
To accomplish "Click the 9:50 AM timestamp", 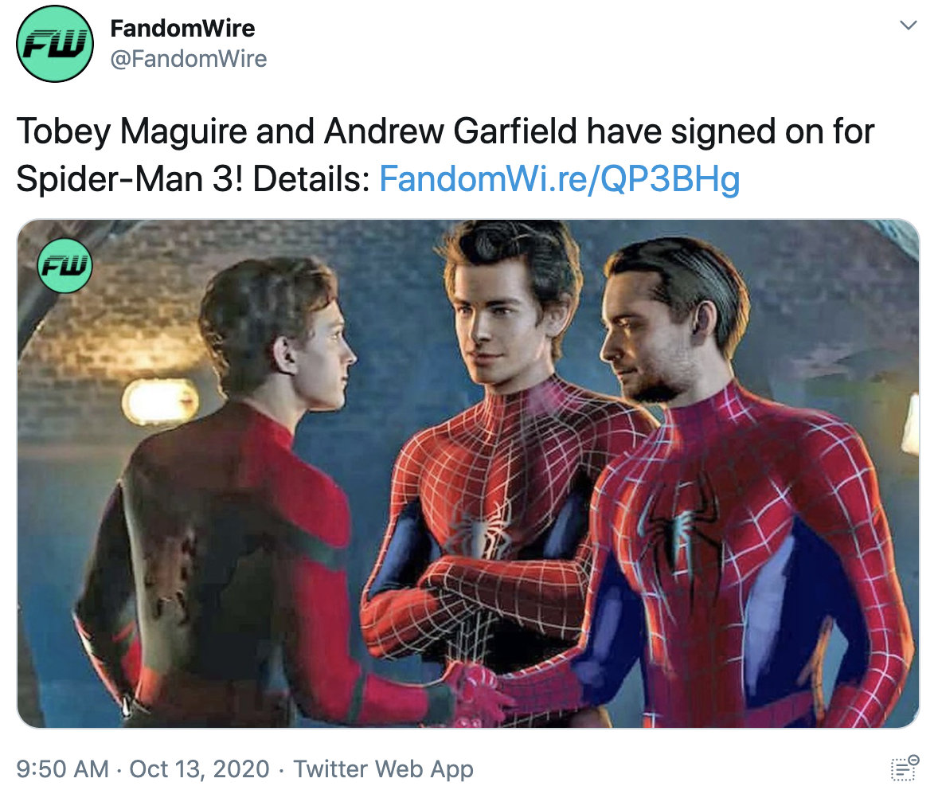I will [x=63, y=769].
